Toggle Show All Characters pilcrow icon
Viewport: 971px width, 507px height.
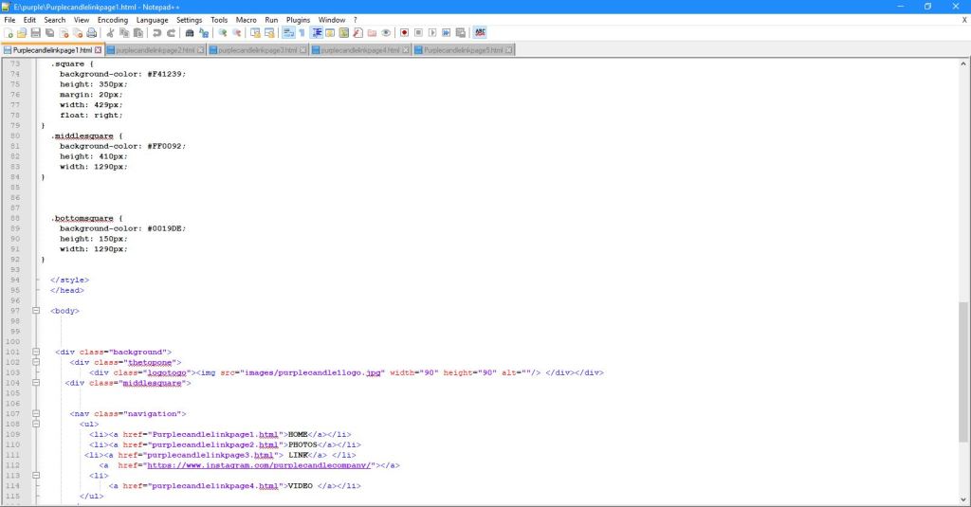302,32
